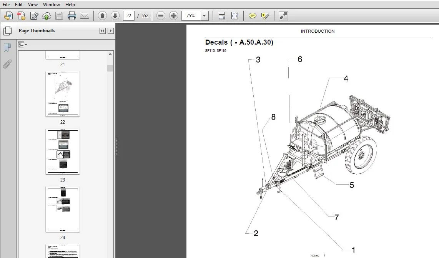Click the Open file toolbar icon
The height and width of the screenshot is (258, 439).
click(x=8, y=16)
